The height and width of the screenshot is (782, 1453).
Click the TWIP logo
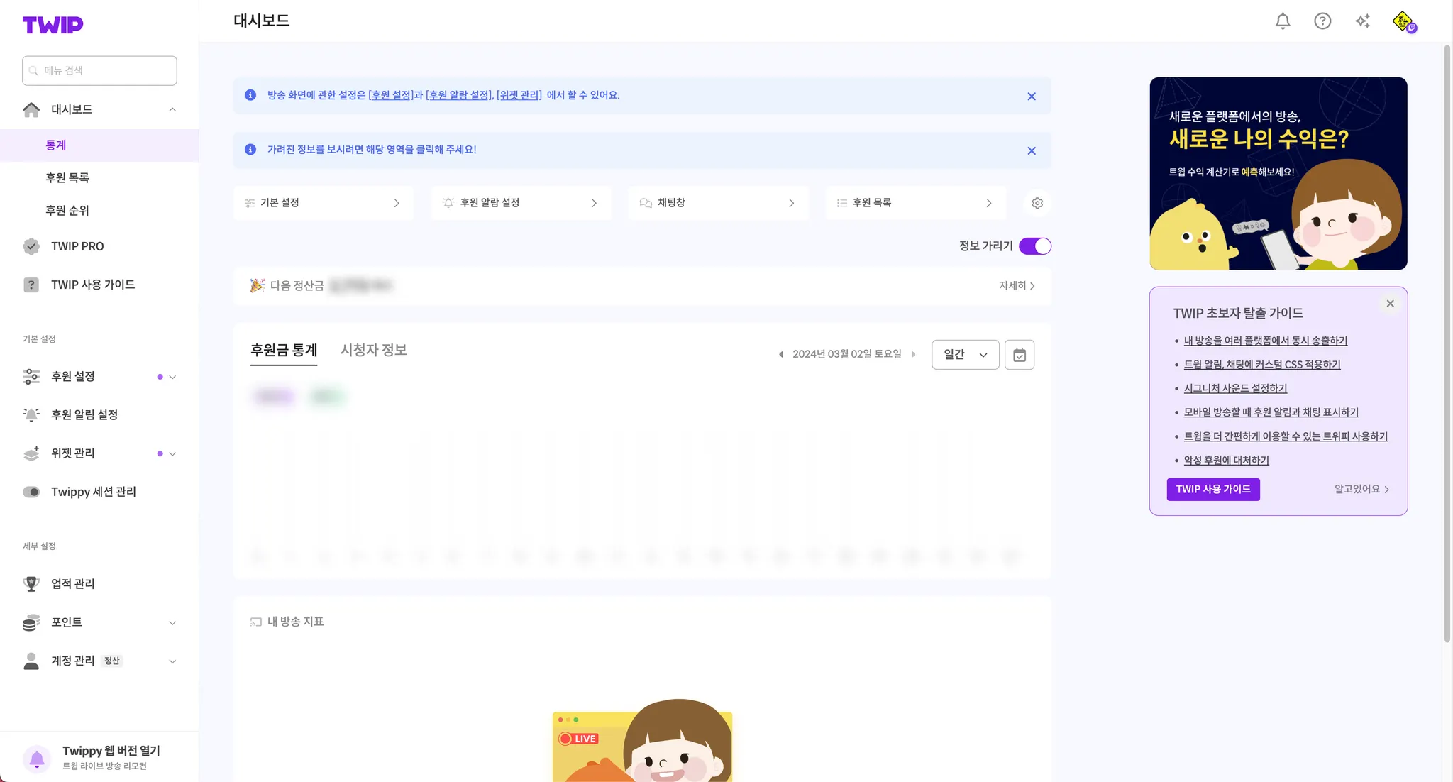tap(53, 26)
